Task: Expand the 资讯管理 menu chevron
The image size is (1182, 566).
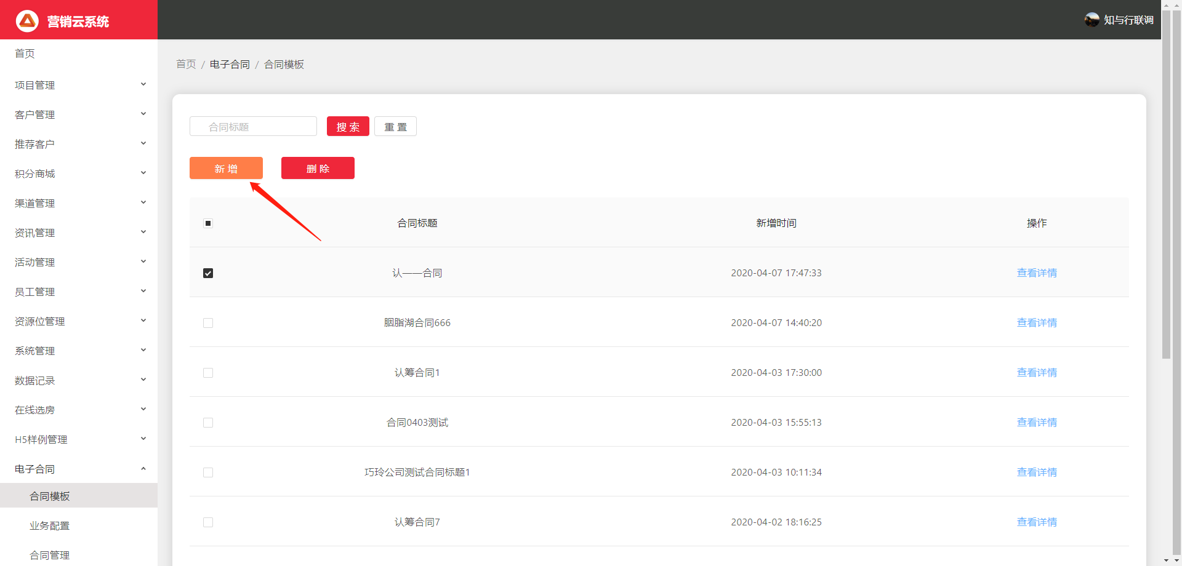Action: pyautogui.click(x=143, y=232)
